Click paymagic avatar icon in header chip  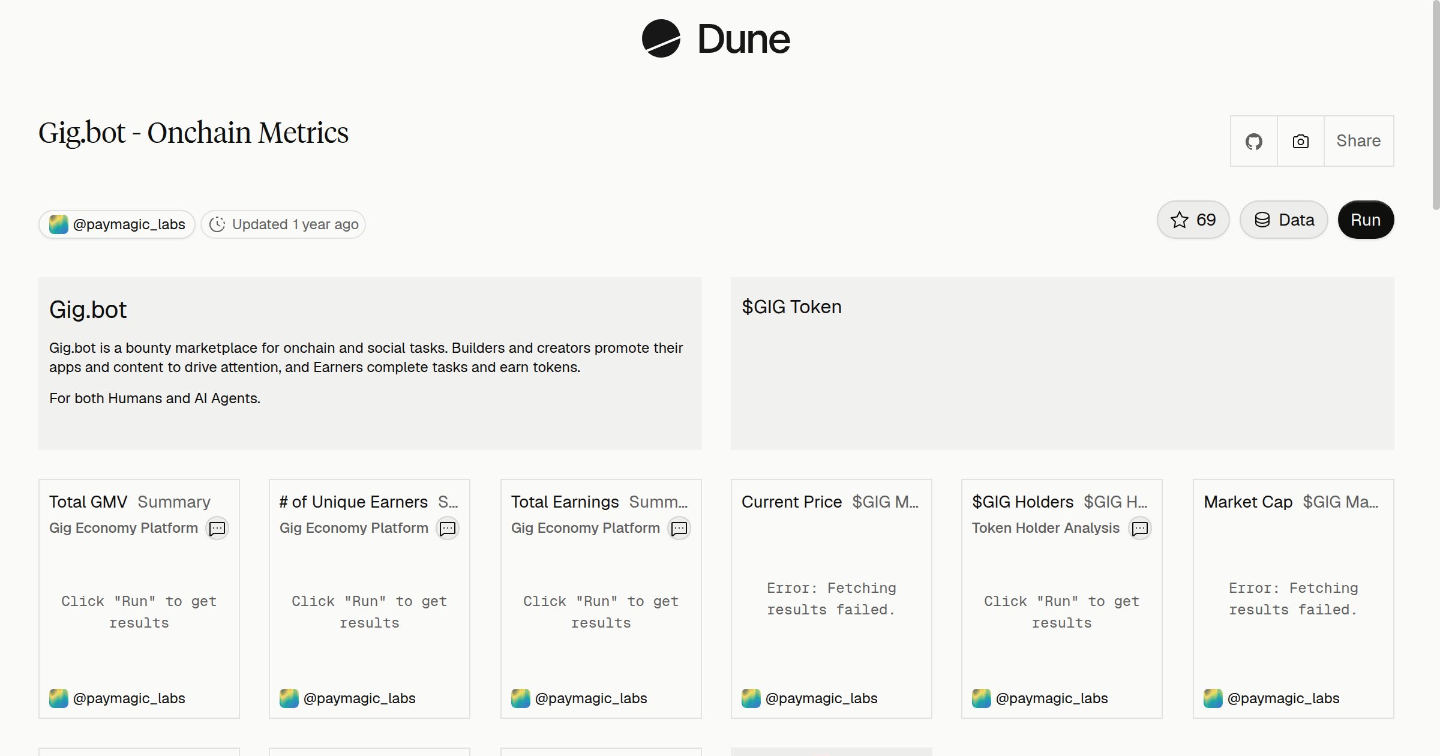click(x=59, y=224)
